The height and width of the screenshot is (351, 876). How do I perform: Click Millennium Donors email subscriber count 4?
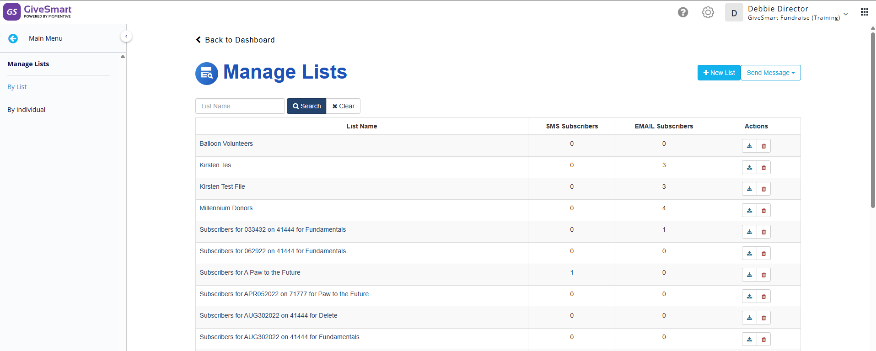pos(664,208)
